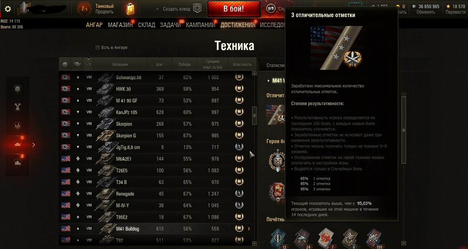The height and width of the screenshot is (249, 468).
Task: Click the В бой! battle button
Action: click(234, 9)
